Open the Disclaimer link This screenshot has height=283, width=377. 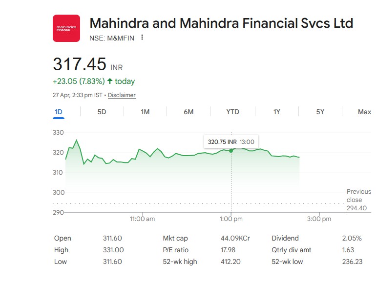click(x=122, y=95)
